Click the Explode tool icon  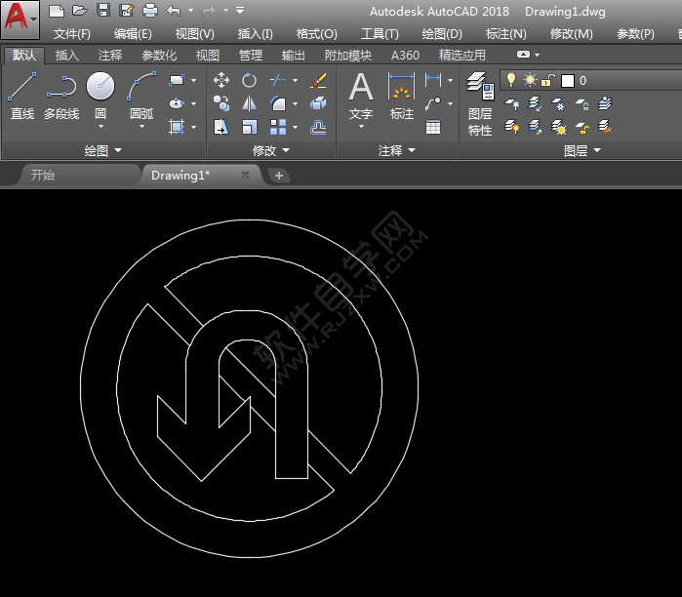[318, 103]
